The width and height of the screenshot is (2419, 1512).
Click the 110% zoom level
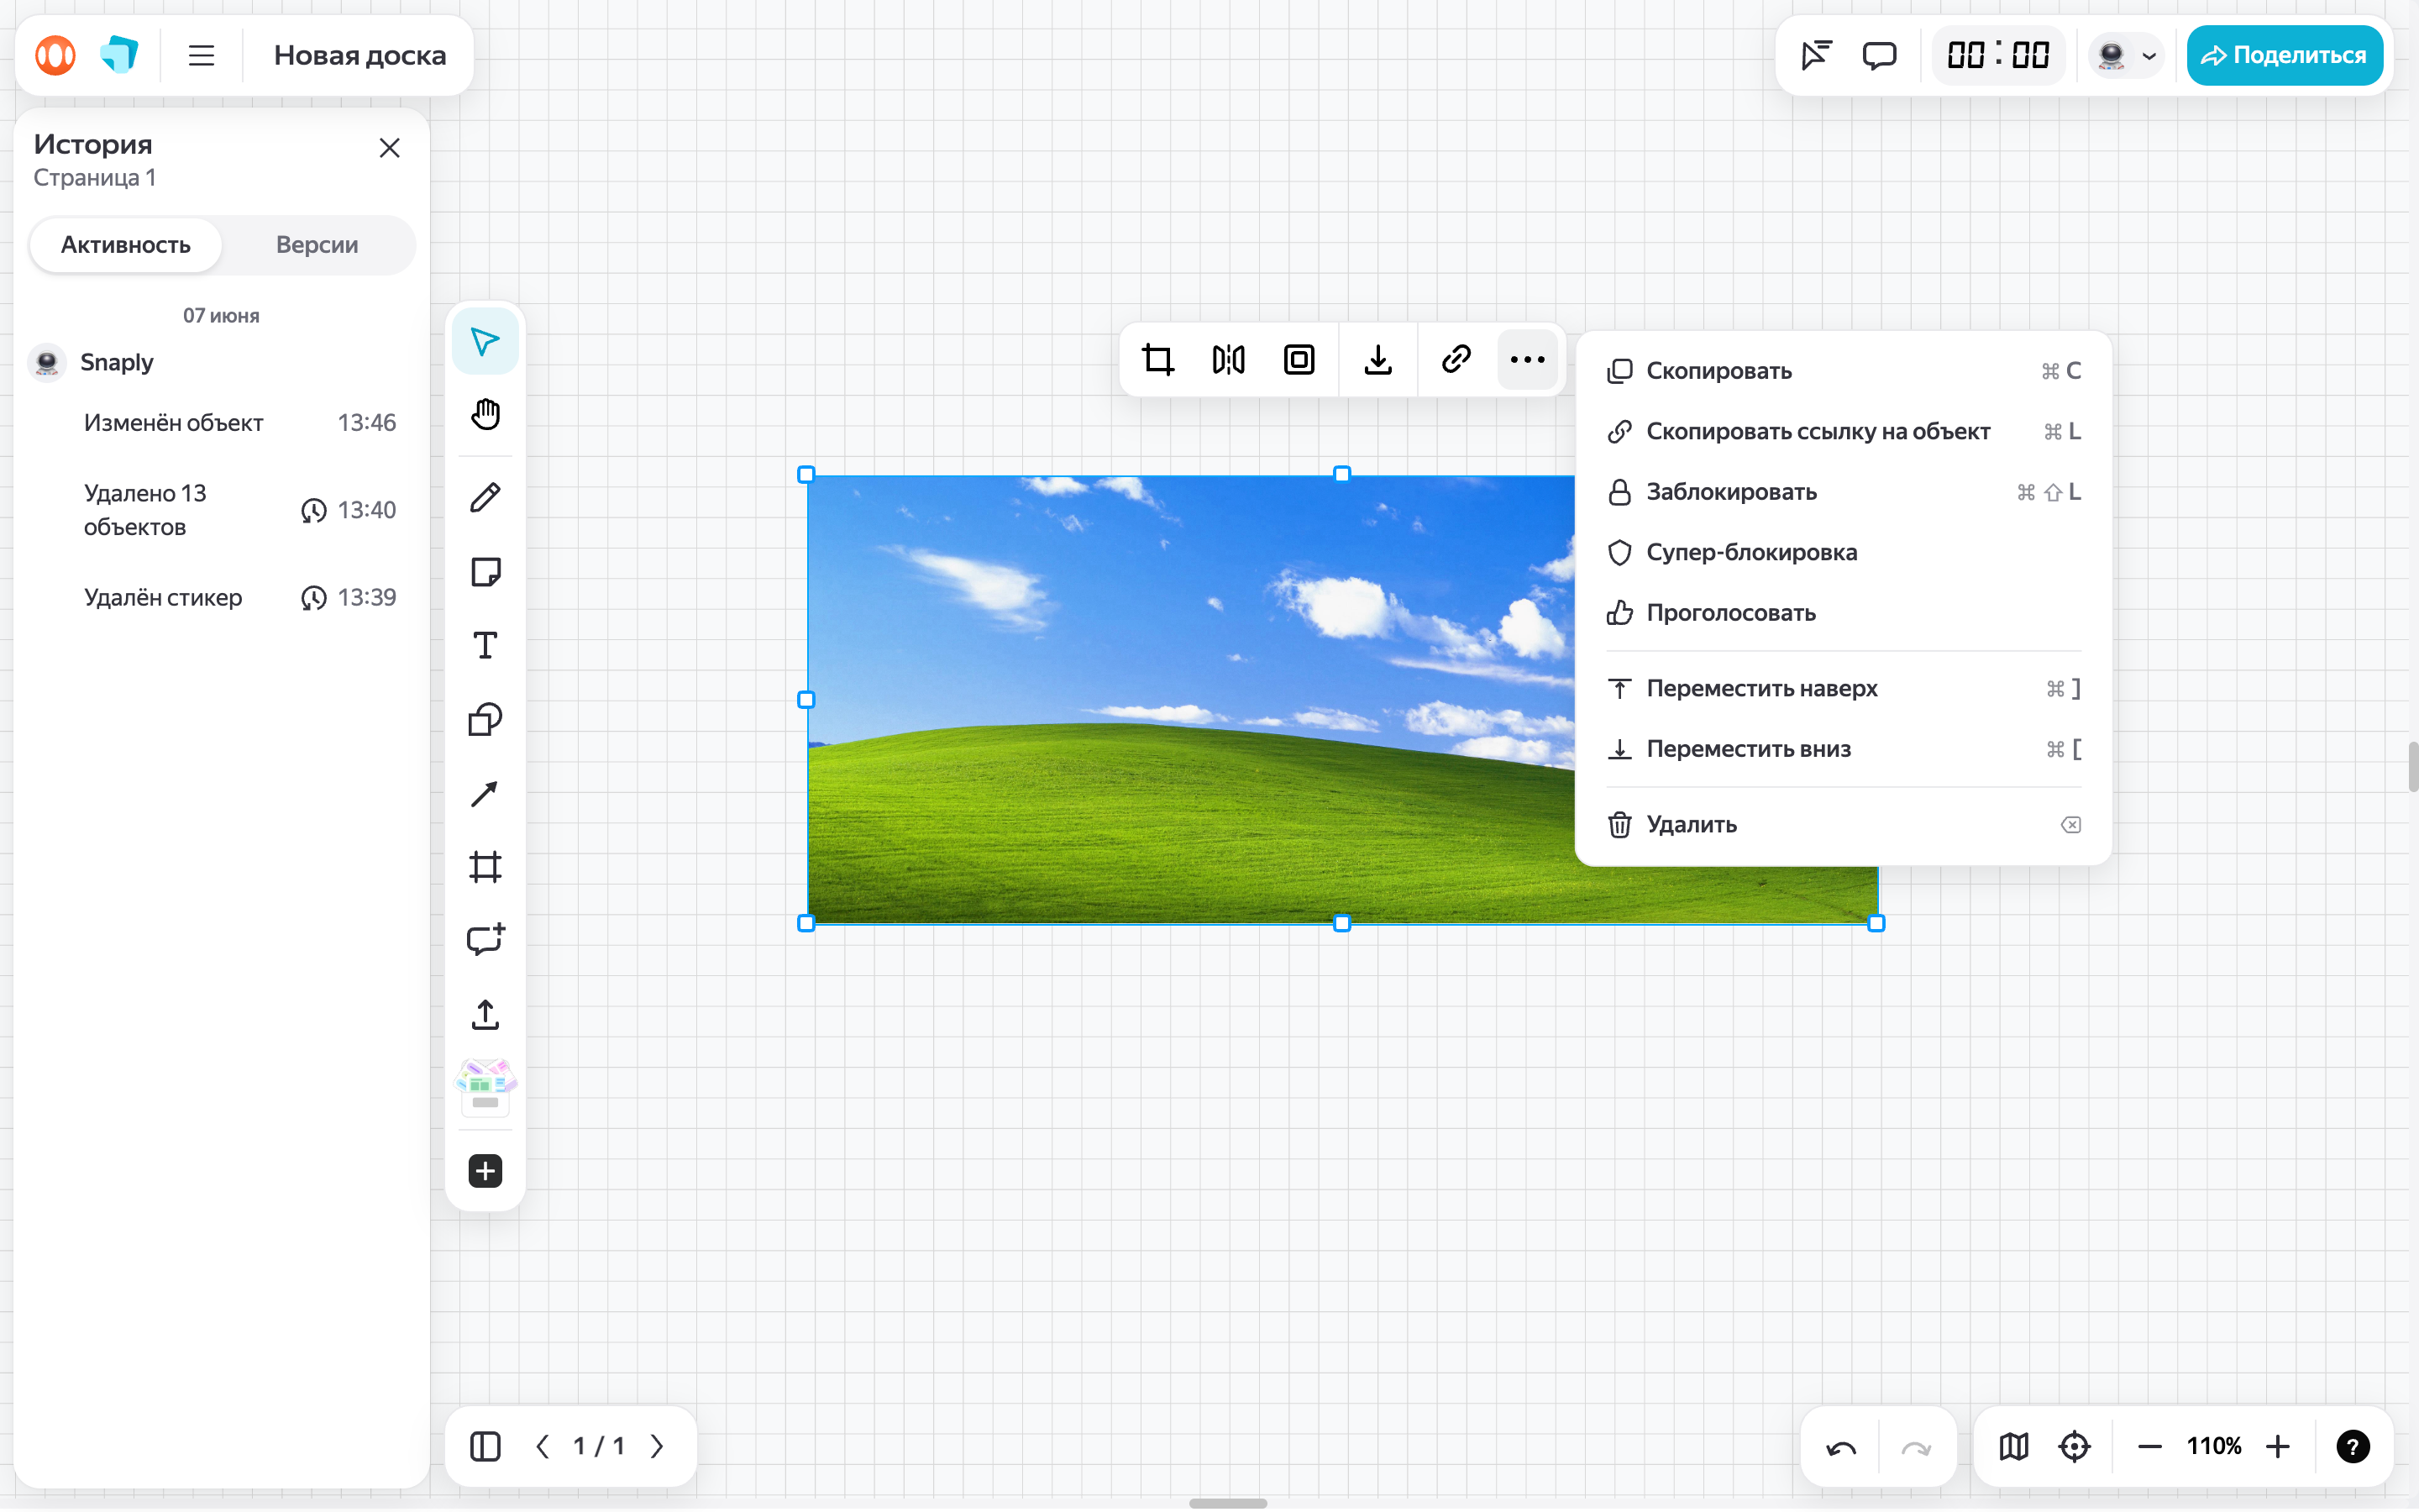point(2214,1446)
